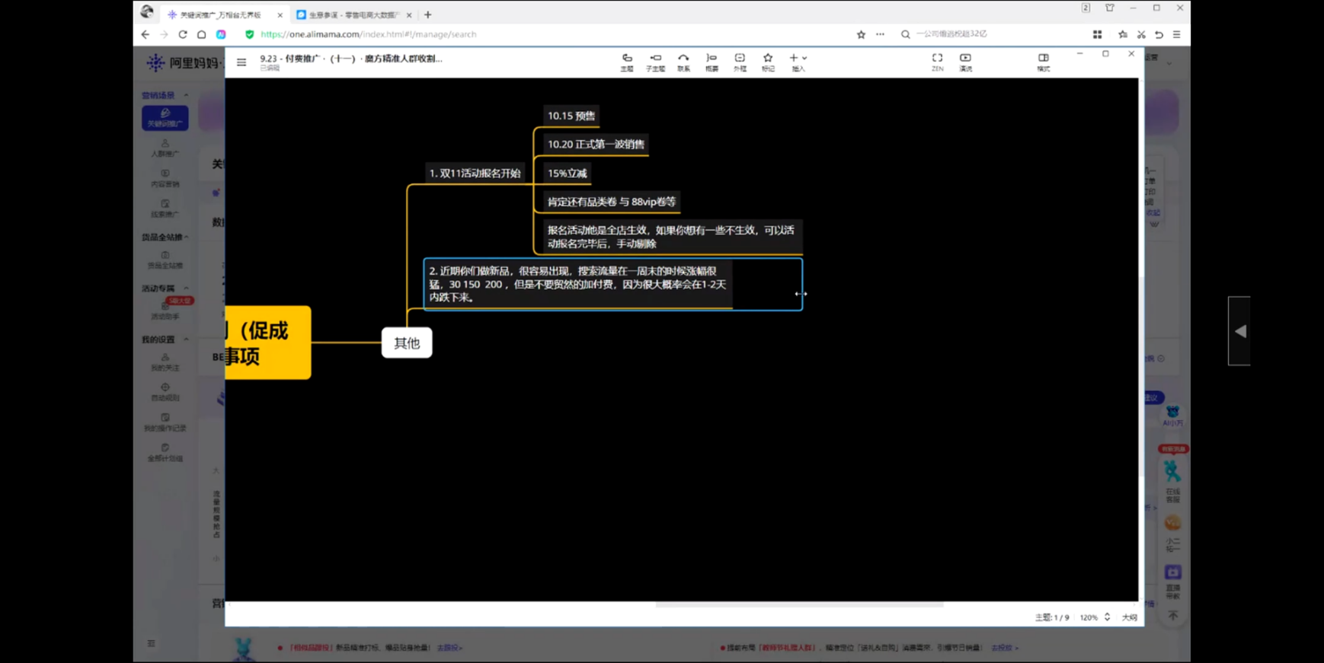Enter ZEN mode
This screenshot has height=663, width=1324.
click(x=937, y=62)
